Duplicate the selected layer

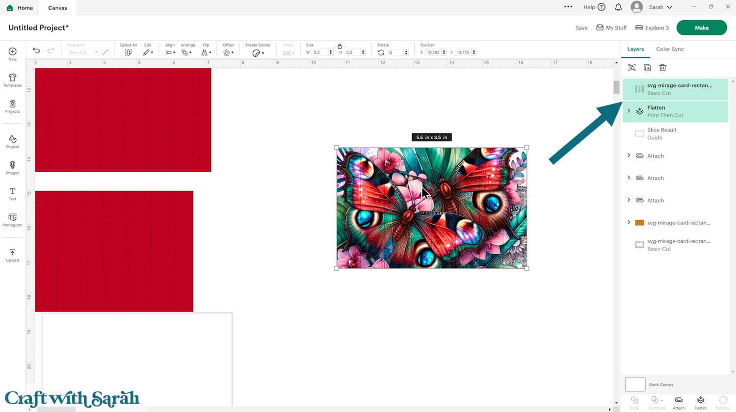click(647, 68)
